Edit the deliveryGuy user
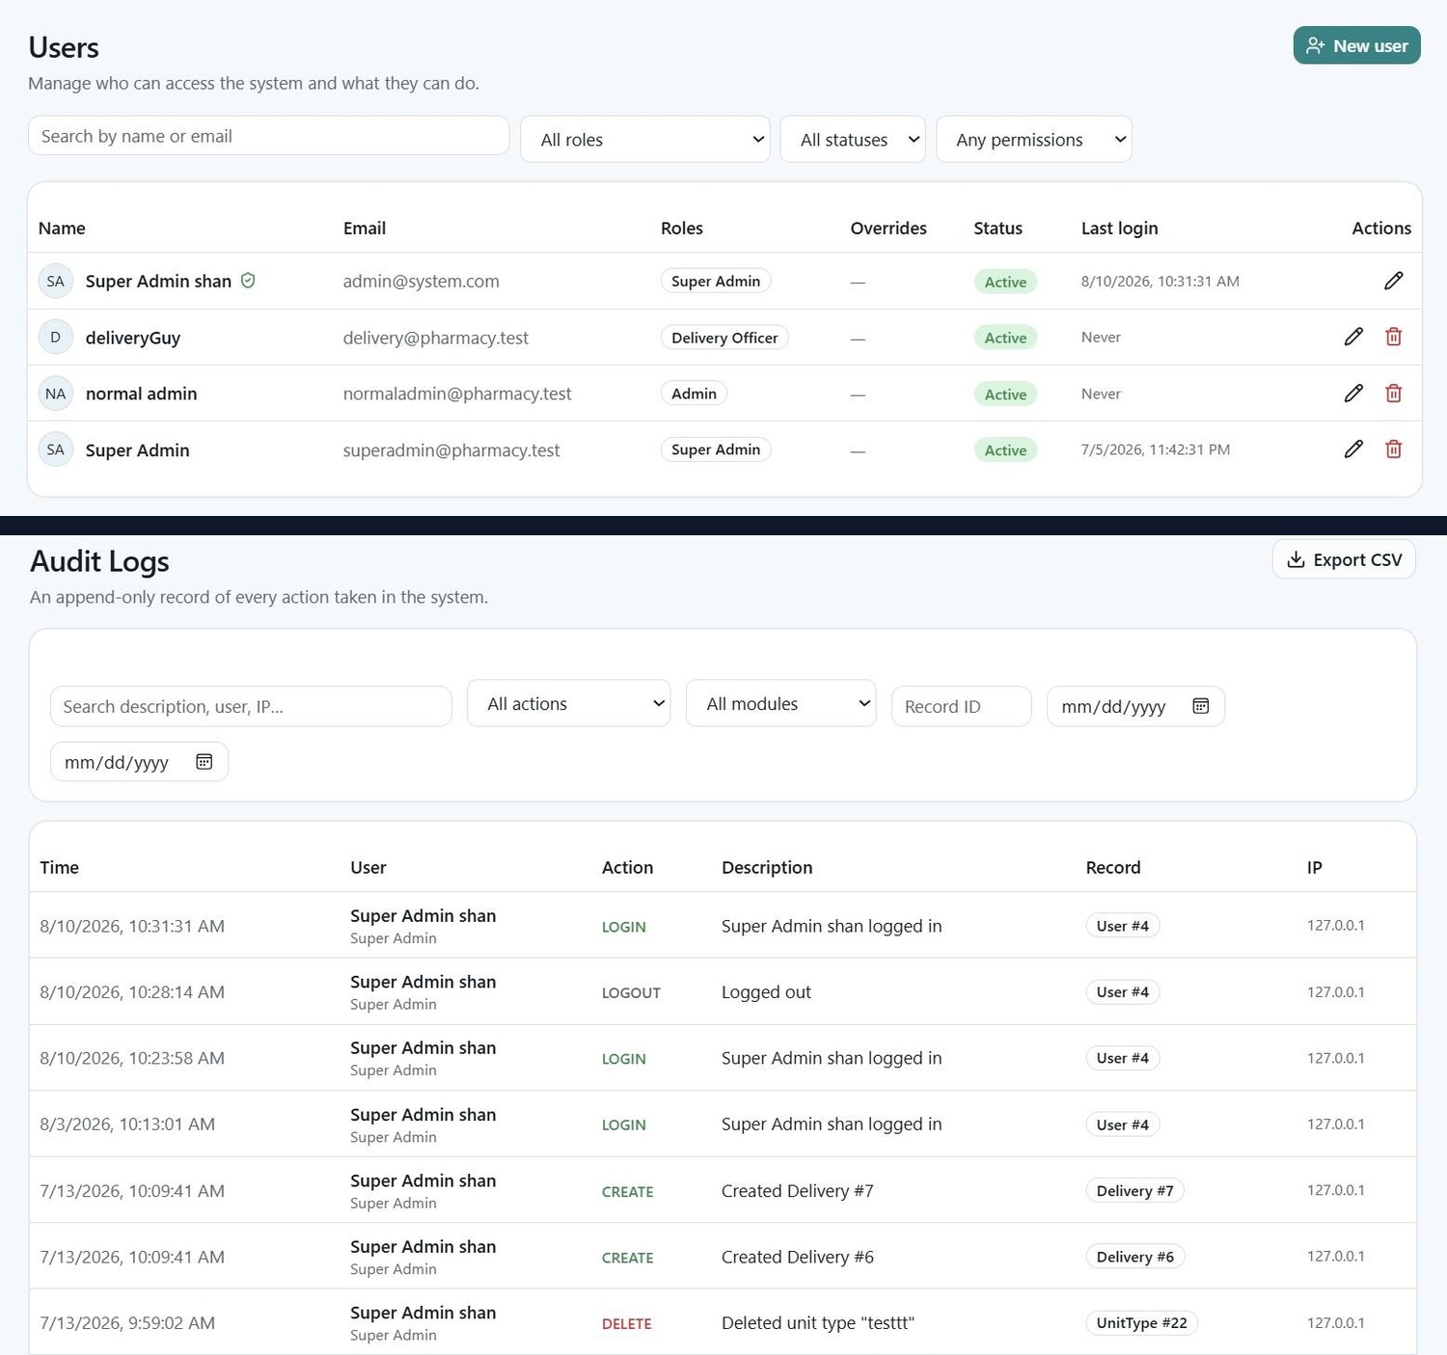This screenshot has height=1355, width=1447. (1353, 337)
